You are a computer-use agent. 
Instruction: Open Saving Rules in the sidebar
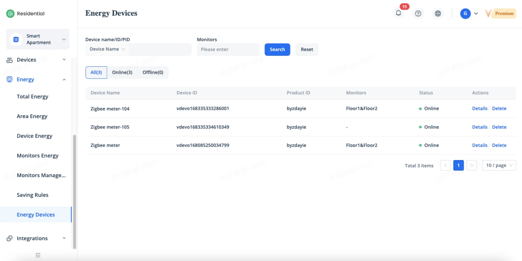point(33,195)
